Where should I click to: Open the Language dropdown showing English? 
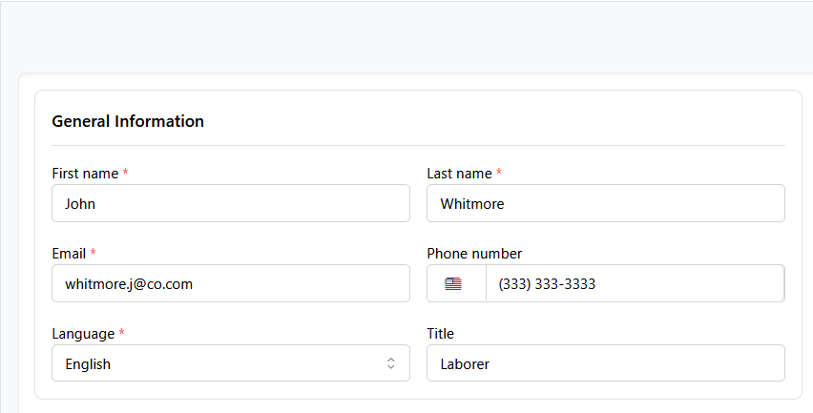click(230, 363)
